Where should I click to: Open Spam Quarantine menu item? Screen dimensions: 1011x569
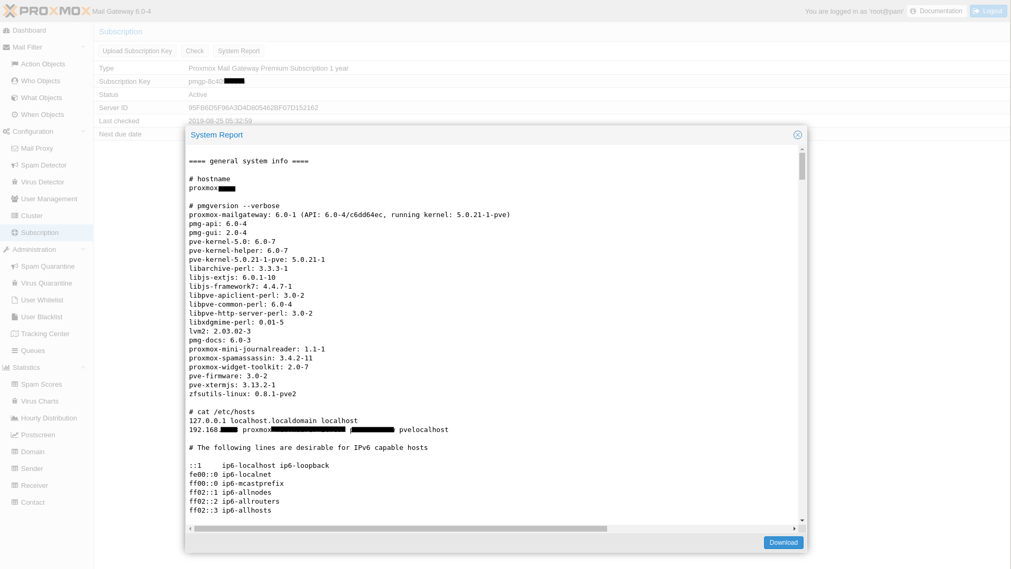click(x=47, y=267)
